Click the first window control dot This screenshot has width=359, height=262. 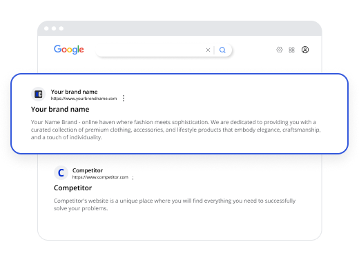pyautogui.click(x=46, y=28)
